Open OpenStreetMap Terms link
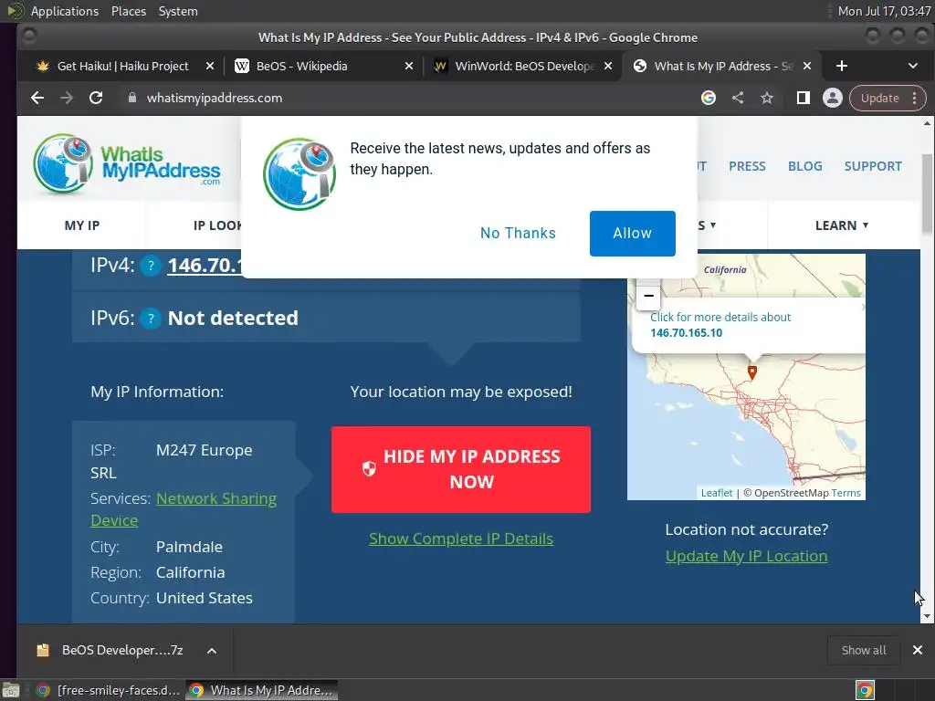 click(846, 493)
